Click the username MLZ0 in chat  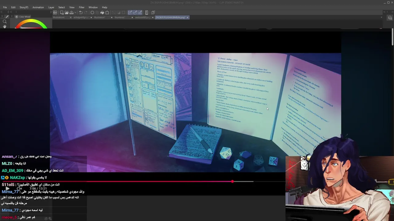(x=7, y=164)
